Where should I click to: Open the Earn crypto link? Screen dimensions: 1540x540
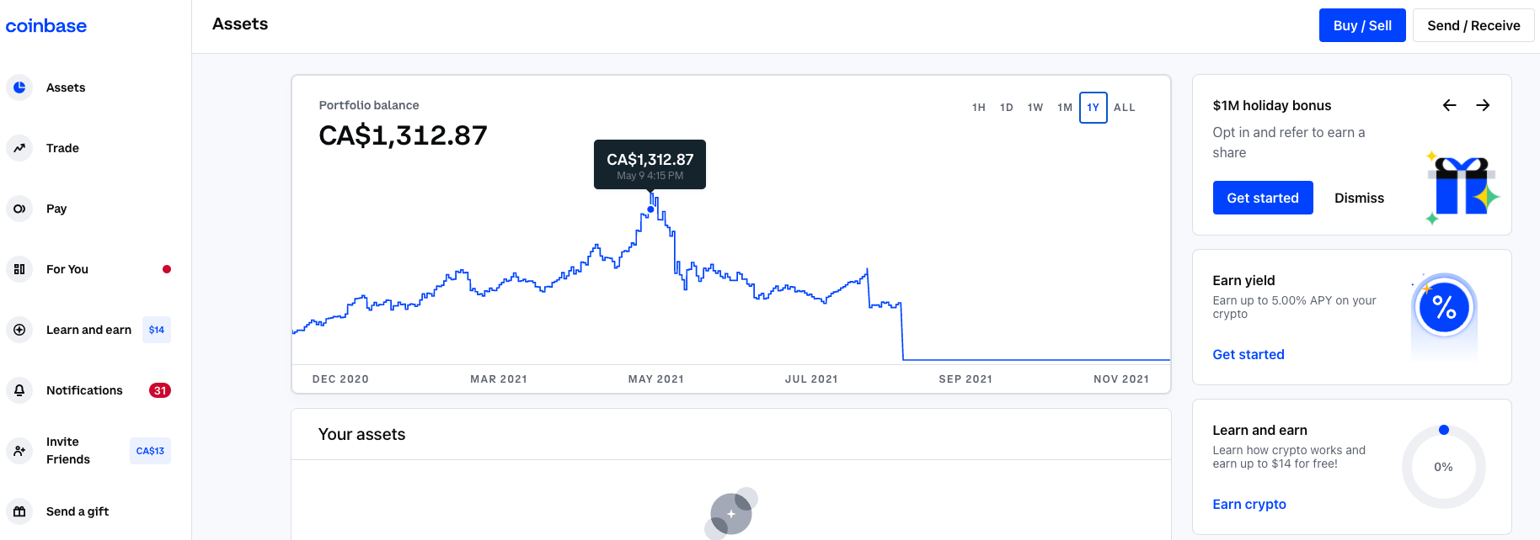pyautogui.click(x=1249, y=504)
